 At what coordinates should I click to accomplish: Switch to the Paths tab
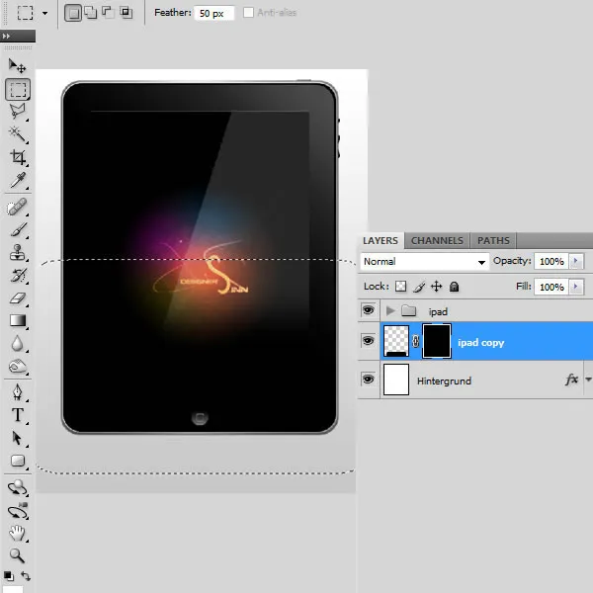click(493, 240)
